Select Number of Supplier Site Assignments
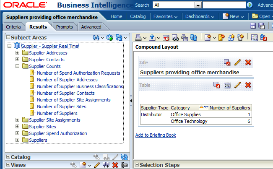This screenshot has height=169, width=273. pos(74,100)
